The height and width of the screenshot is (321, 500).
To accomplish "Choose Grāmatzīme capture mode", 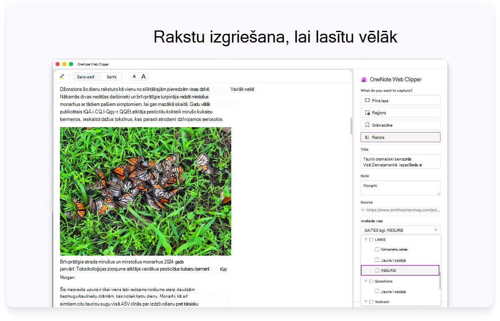I will coord(400,125).
